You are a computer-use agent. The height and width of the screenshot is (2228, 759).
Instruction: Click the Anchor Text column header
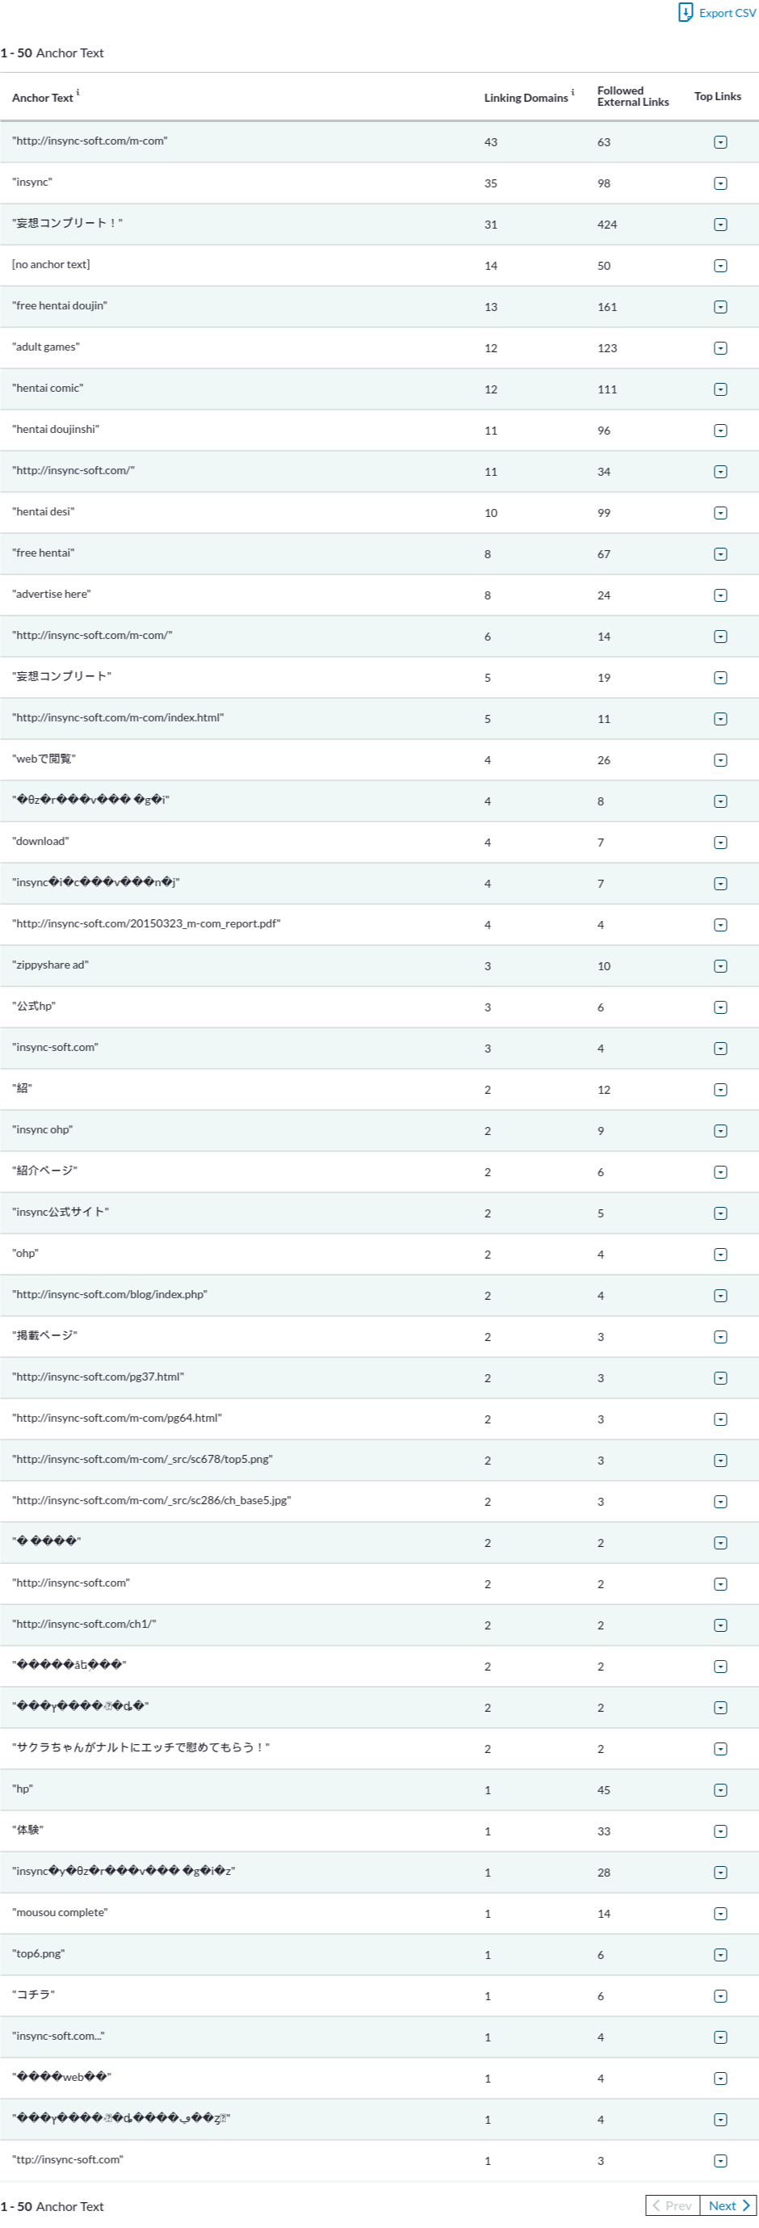point(42,98)
